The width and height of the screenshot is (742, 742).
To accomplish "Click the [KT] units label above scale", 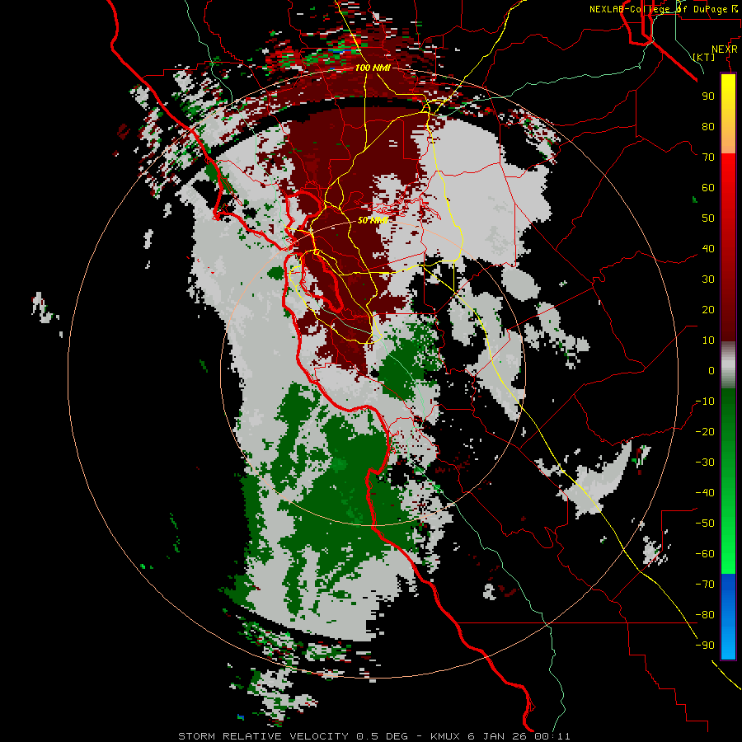I will 704,57.
